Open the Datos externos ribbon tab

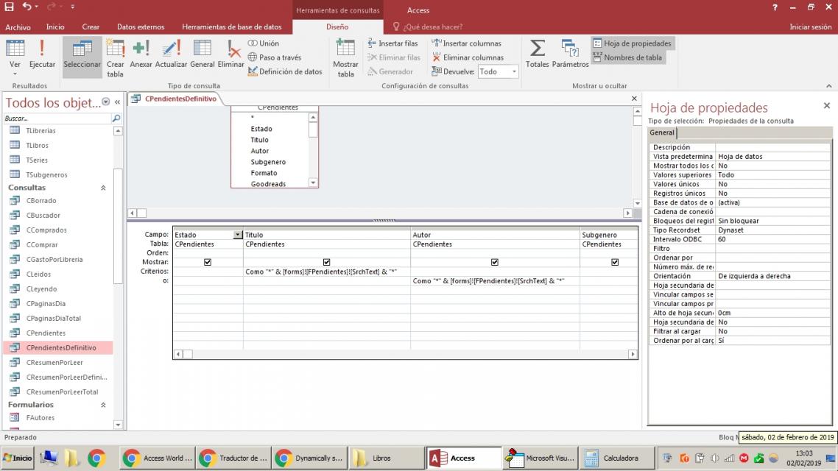(141, 27)
